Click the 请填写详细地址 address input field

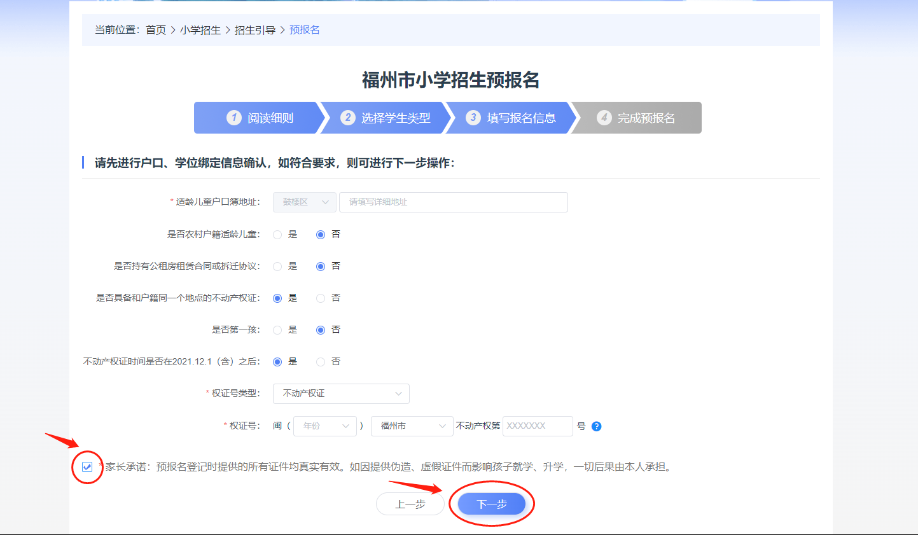point(453,202)
